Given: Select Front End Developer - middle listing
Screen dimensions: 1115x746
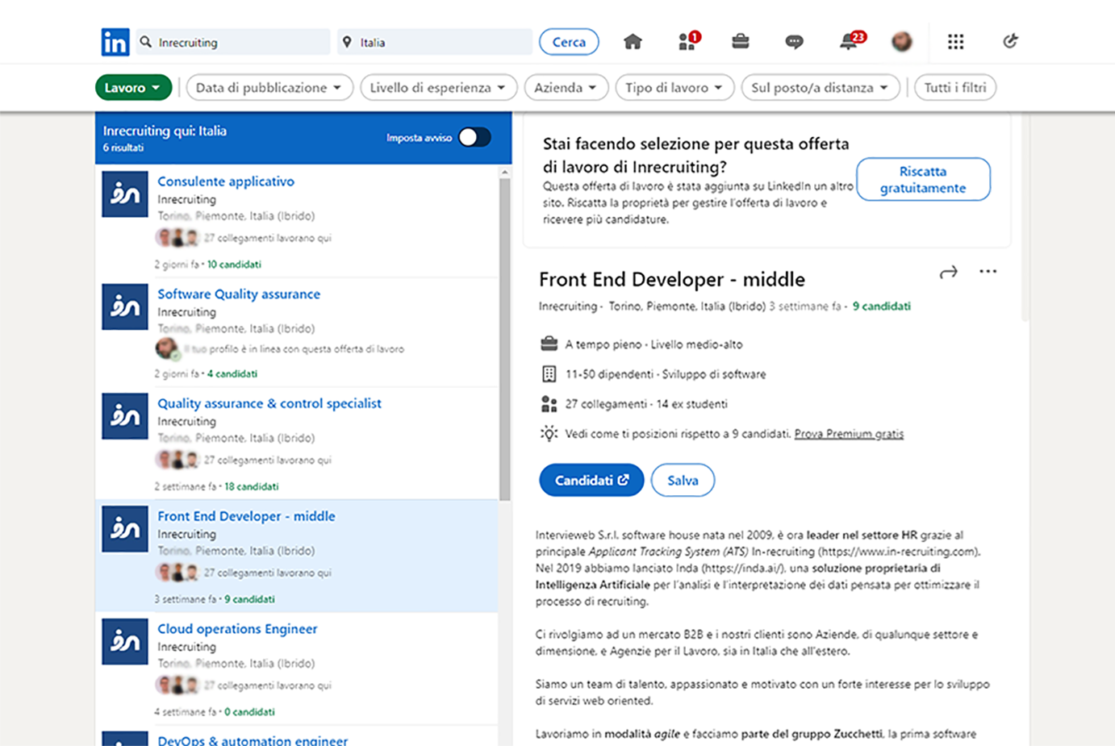Looking at the screenshot, I should [246, 516].
